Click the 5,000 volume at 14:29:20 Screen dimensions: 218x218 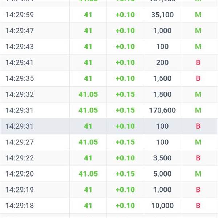click(162, 174)
